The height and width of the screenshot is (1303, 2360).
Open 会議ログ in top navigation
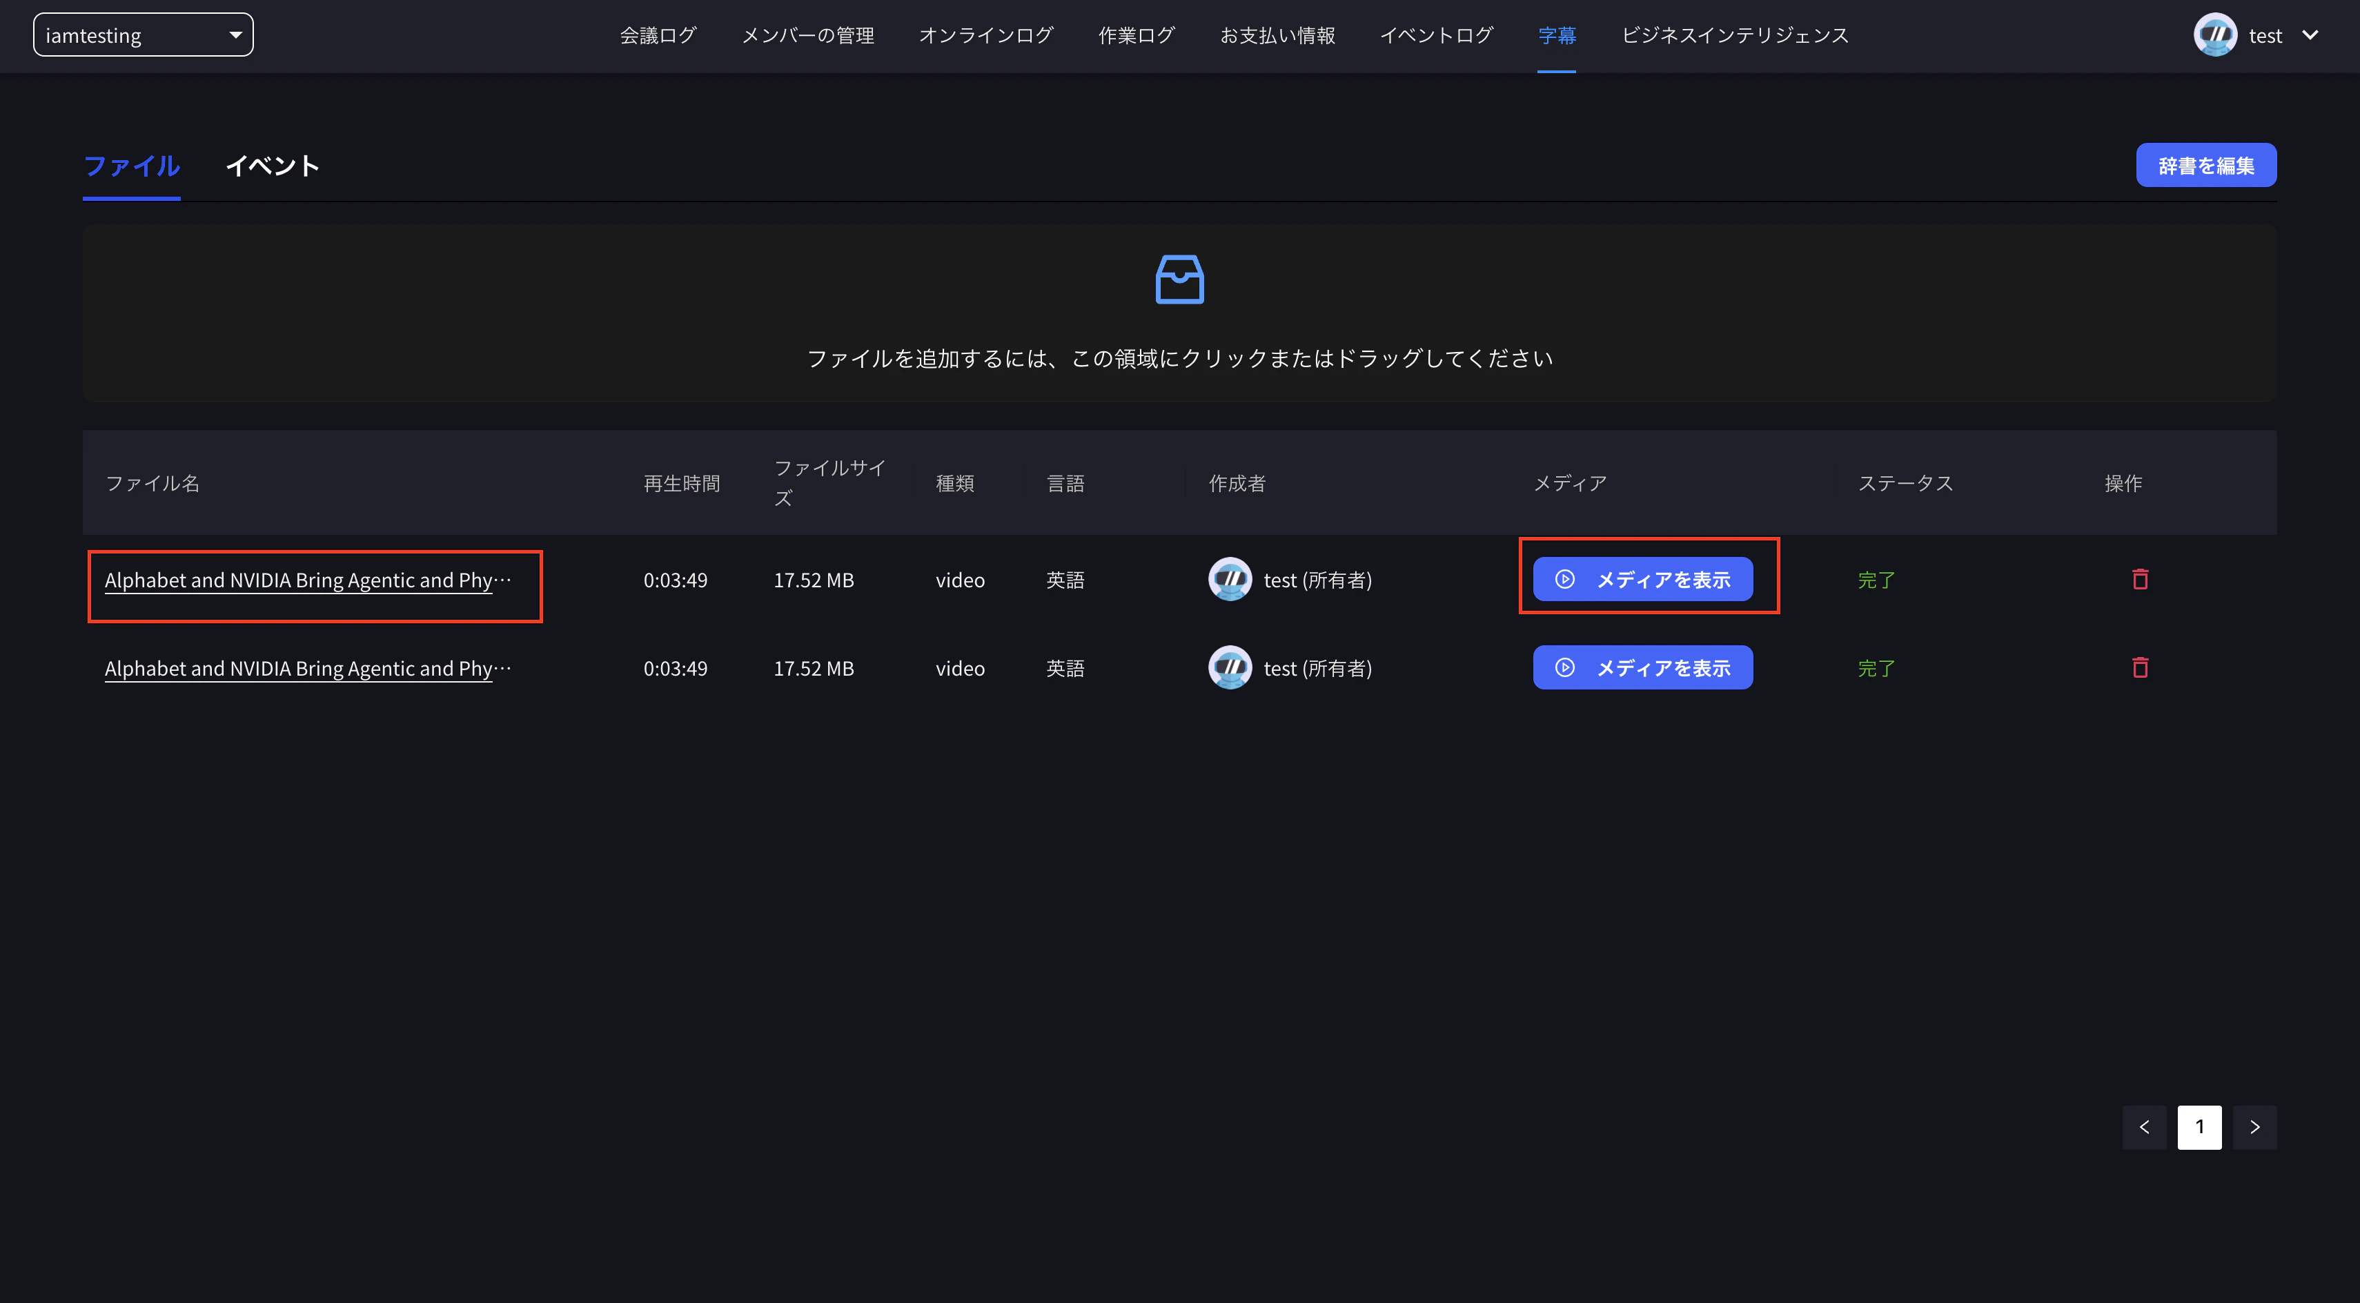click(658, 36)
